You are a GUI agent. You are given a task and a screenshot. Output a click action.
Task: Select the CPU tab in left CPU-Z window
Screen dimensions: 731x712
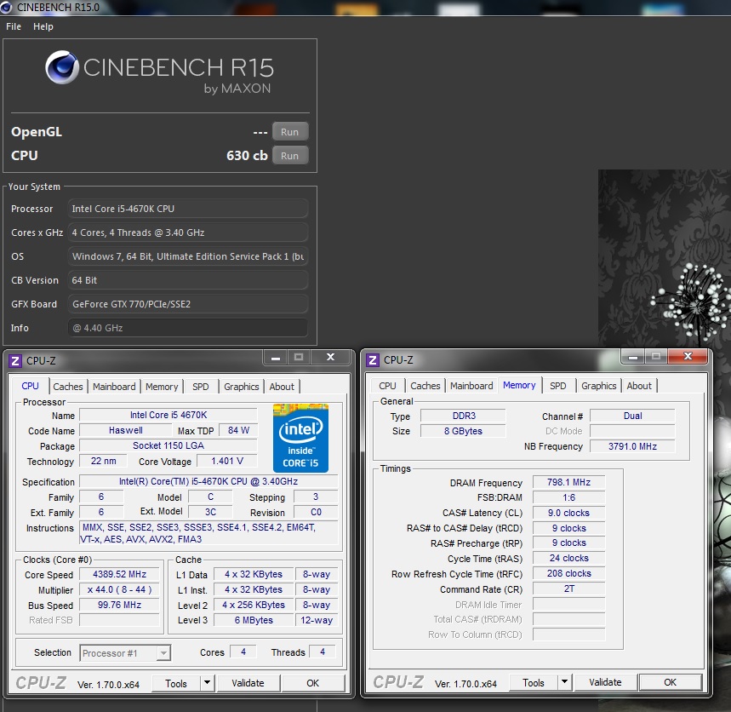(30, 386)
